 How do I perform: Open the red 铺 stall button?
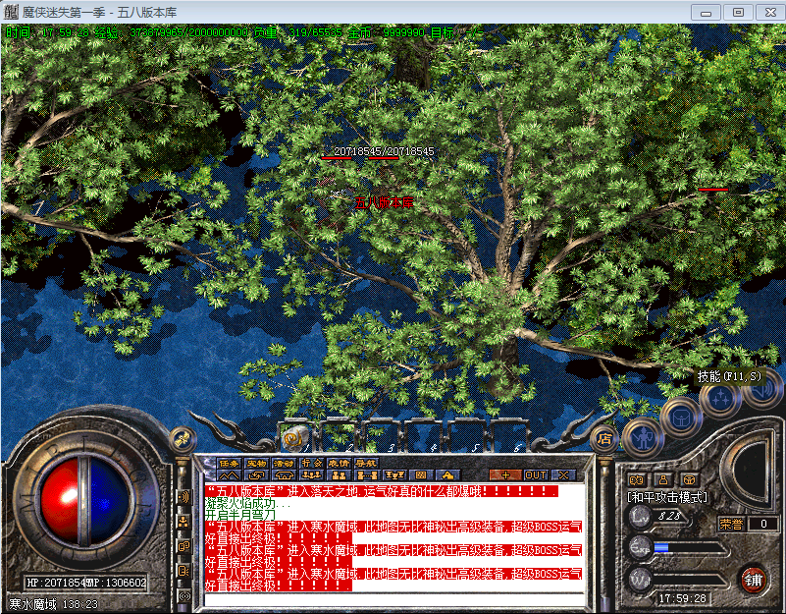pyautogui.click(x=754, y=581)
